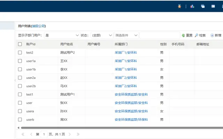Screen dimensions: 223x139
Task: Click the 手机号码 column header
Action: click(178, 44)
